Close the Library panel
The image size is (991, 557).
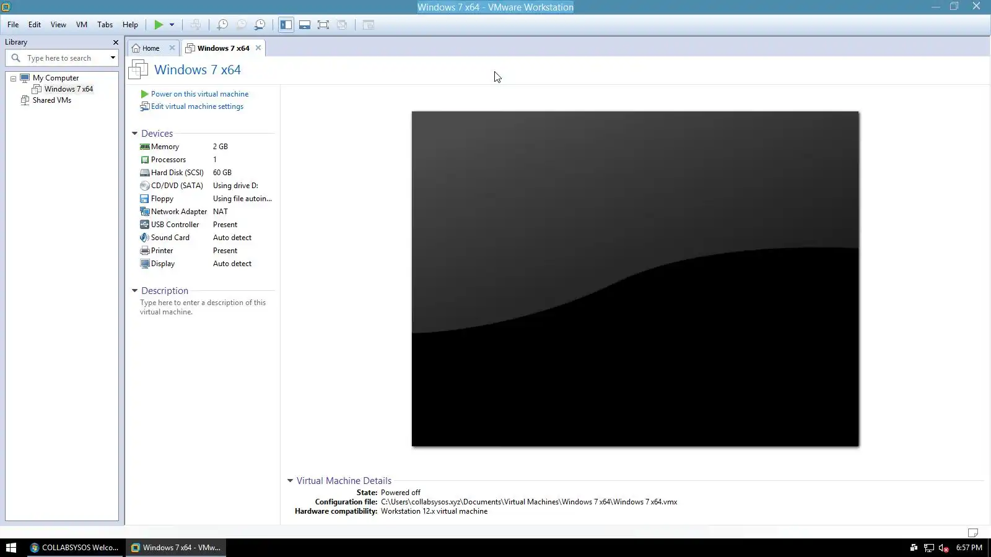pos(115,42)
